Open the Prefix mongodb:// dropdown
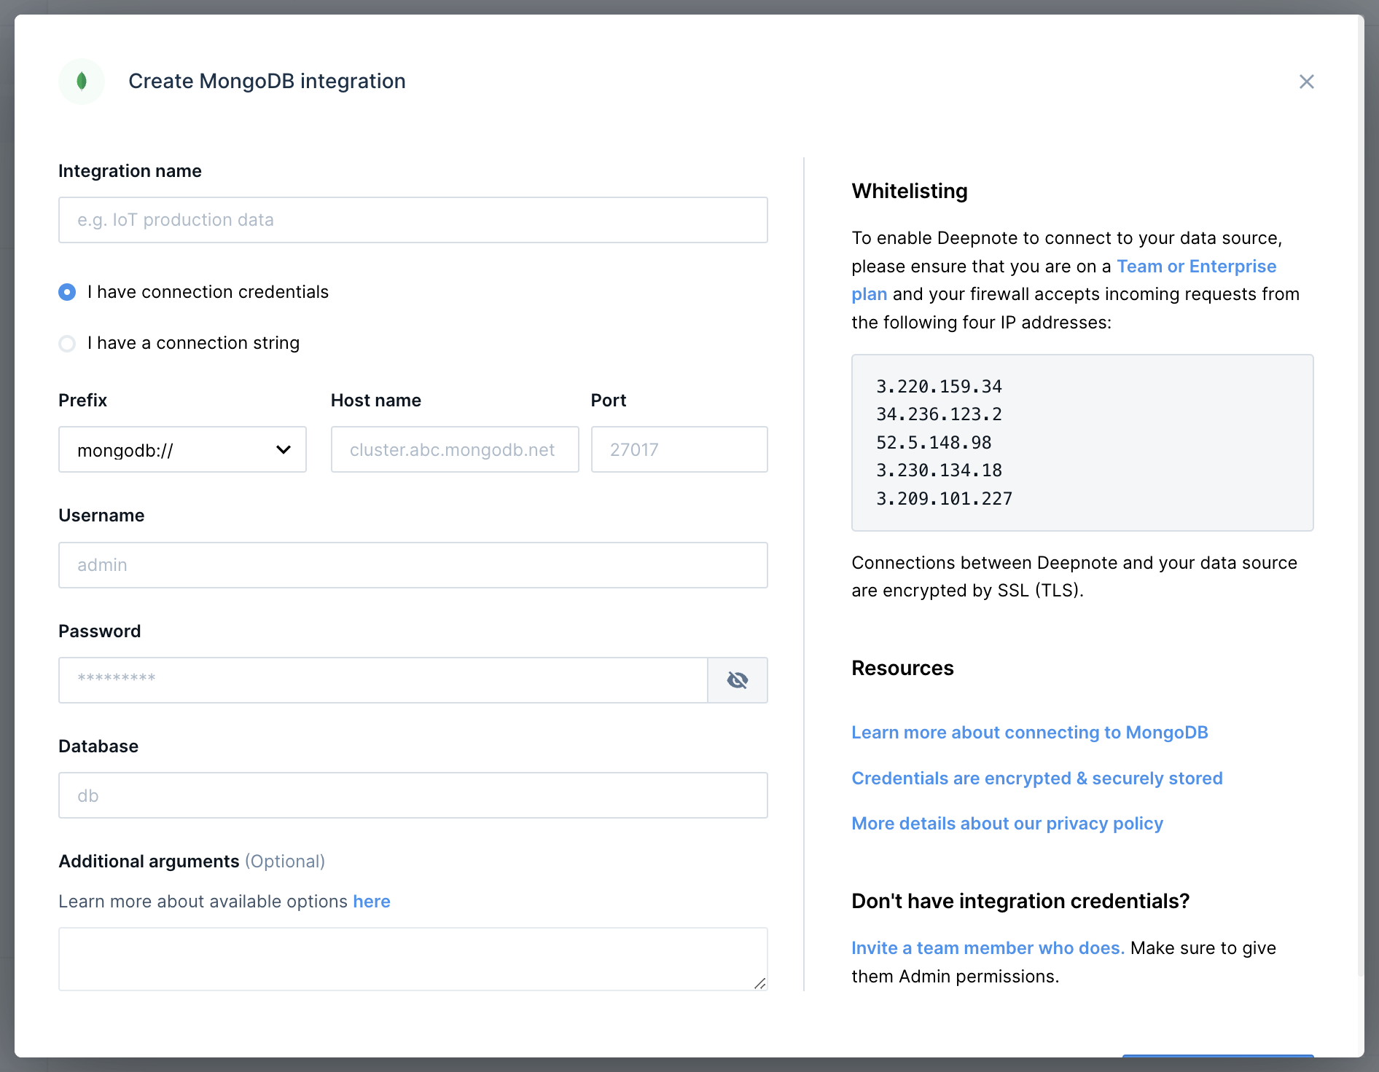Screen dimensions: 1379x1072 (x=182, y=449)
